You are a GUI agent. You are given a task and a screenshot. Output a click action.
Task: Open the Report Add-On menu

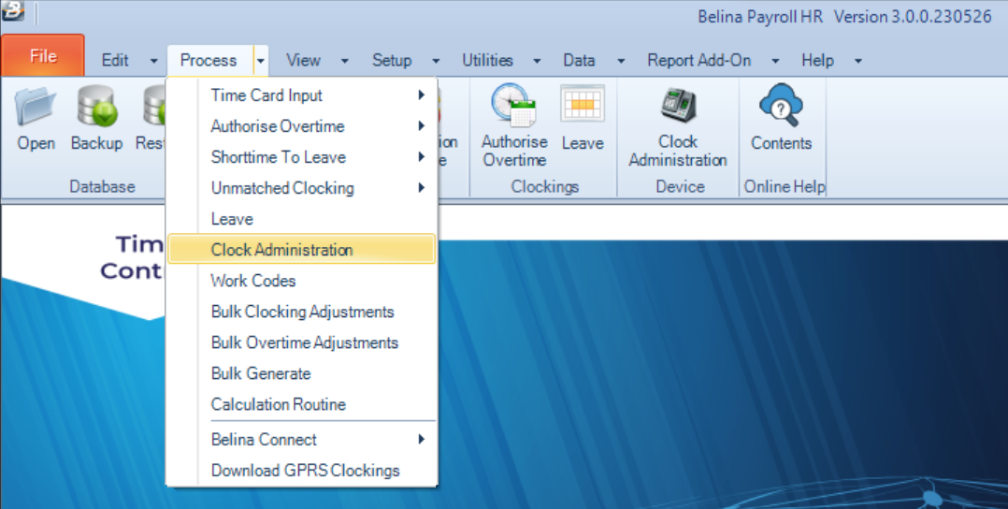[698, 61]
